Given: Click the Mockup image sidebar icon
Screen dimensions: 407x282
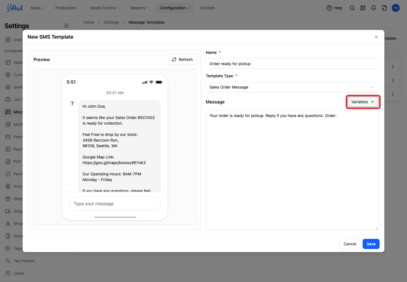Looking at the screenshot, I should (x=8, y=124).
